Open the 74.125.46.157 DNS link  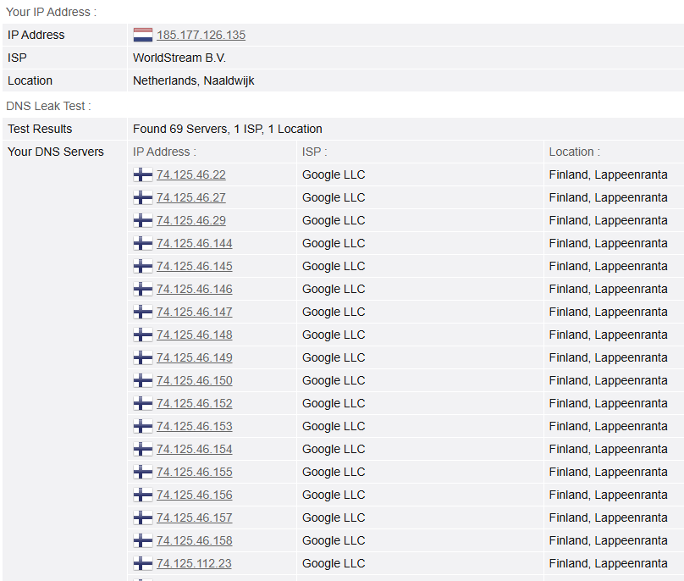point(195,517)
